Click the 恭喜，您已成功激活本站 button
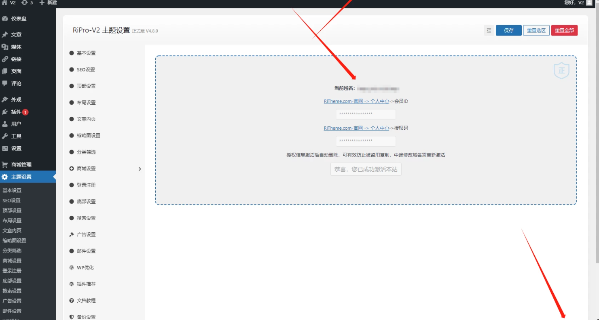Viewport: 599px width, 320px height. (366, 169)
